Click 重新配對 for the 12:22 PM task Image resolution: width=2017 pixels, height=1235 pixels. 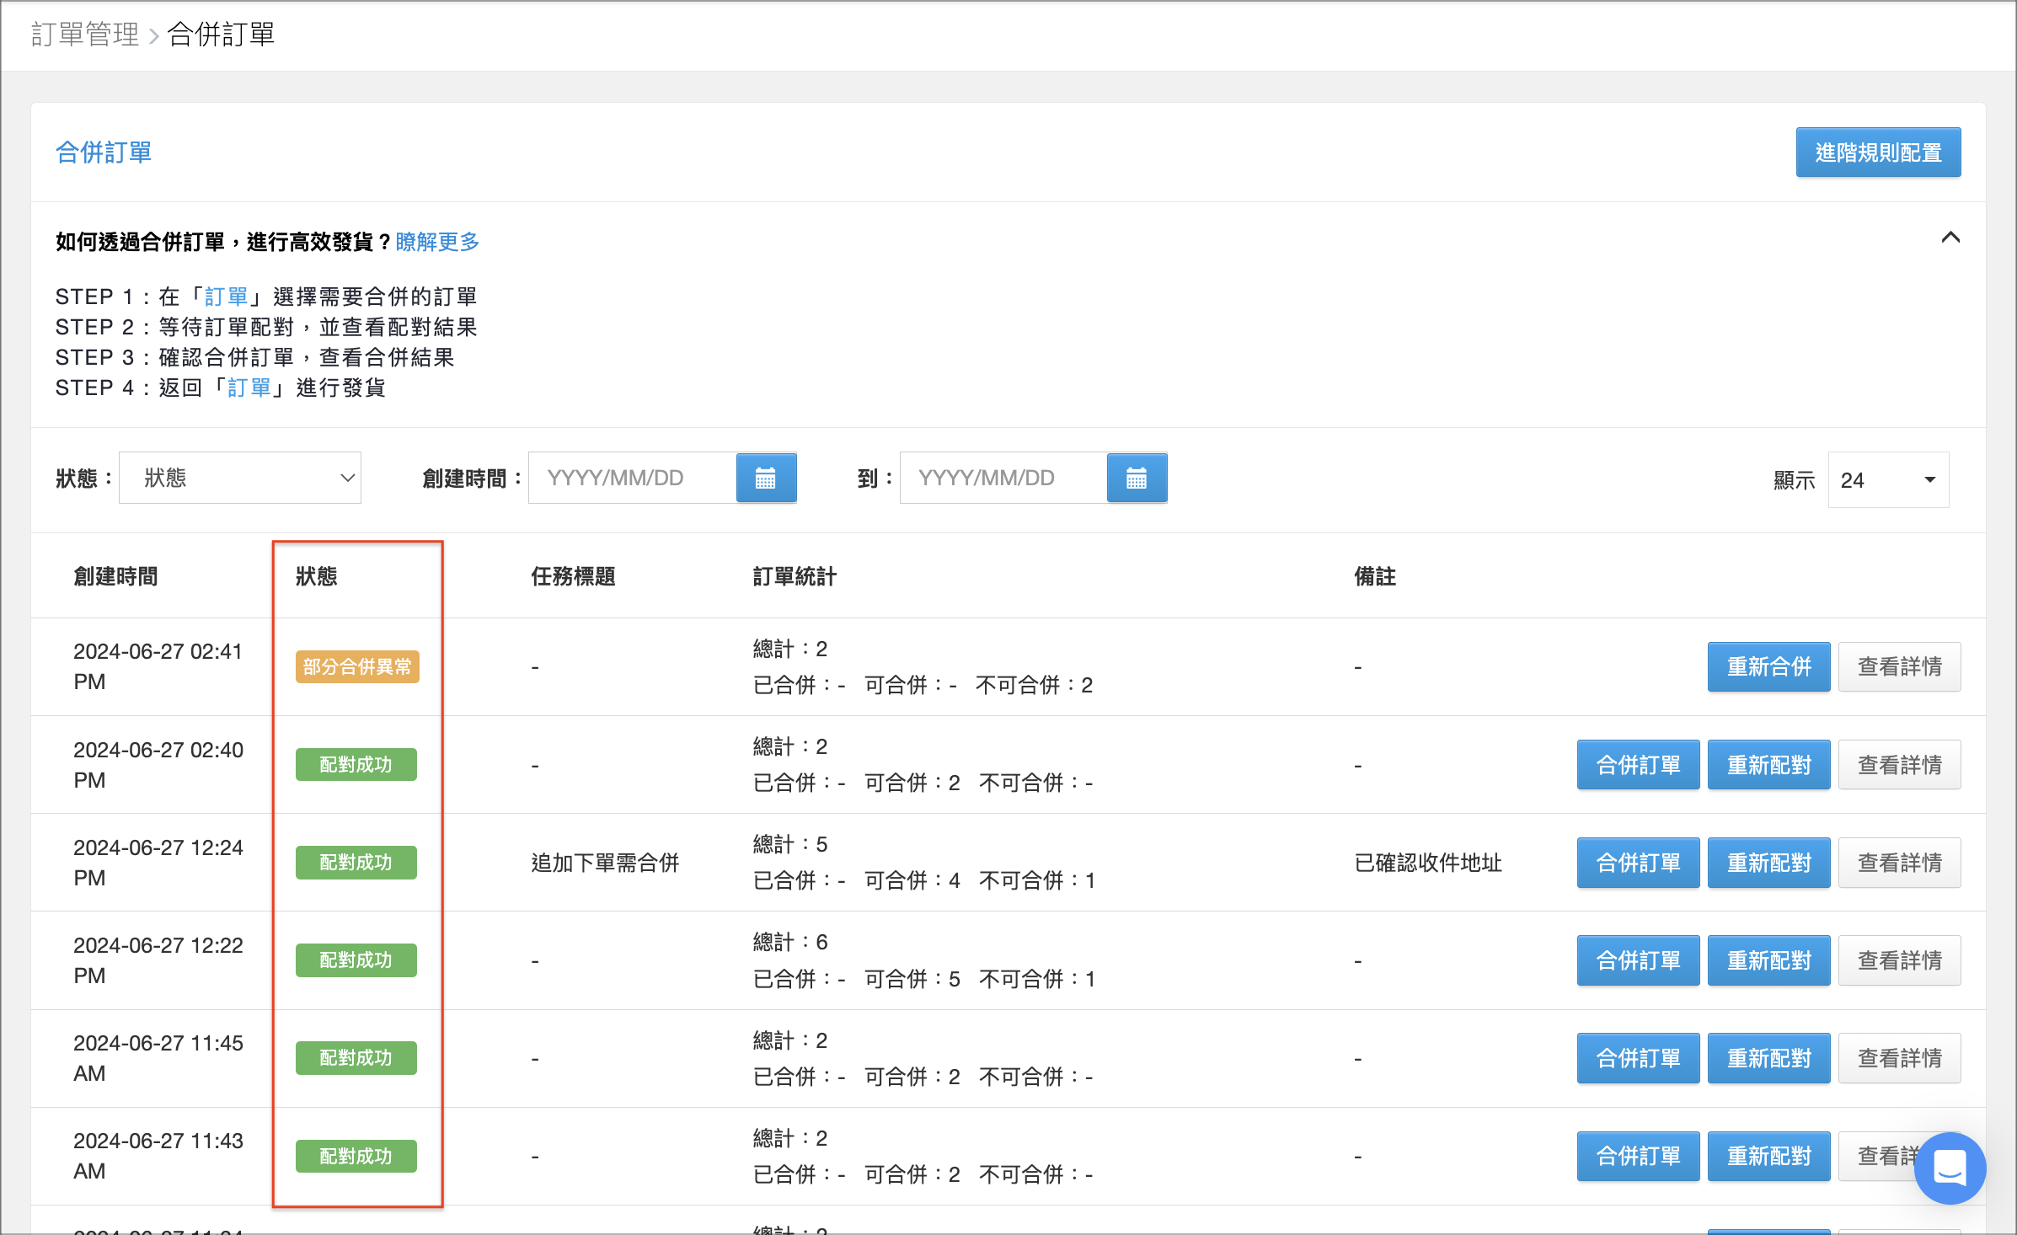click(x=1768, y=960)
